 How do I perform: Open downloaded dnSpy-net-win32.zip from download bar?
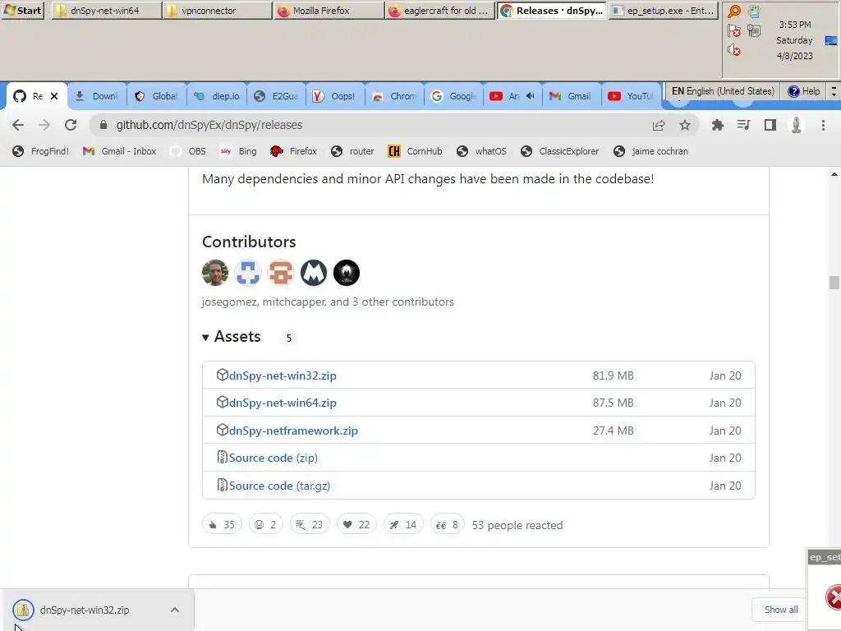(x=85, y=610)
